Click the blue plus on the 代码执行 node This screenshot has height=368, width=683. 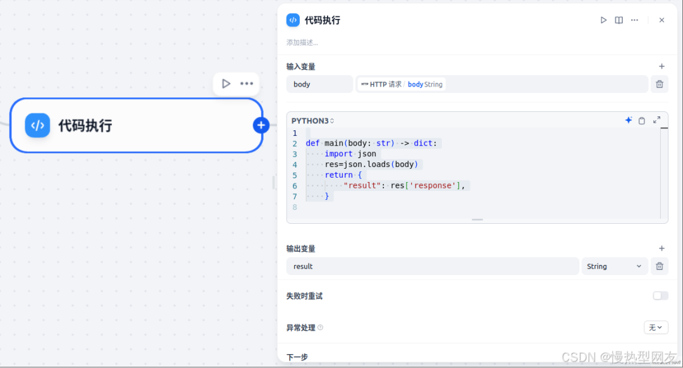pyautogui.click(x=261, y=125)
